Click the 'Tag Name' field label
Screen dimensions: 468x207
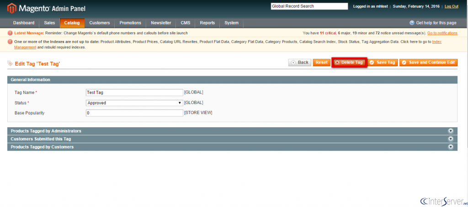click(x=26, y=93)
